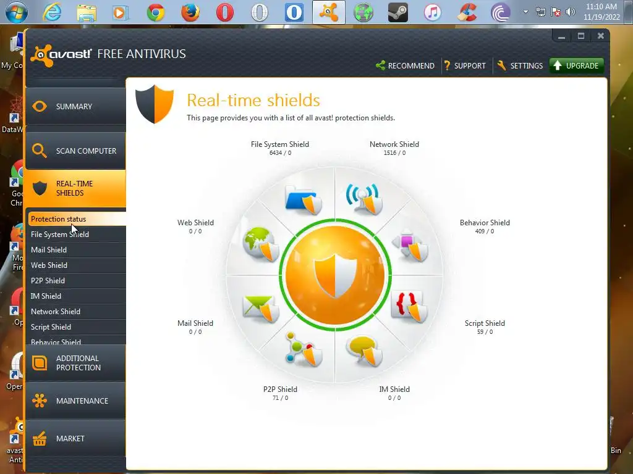633x474 pixels.
Task: Click the Summary eye icon in sidebar
Action: [x=40, y=106]
